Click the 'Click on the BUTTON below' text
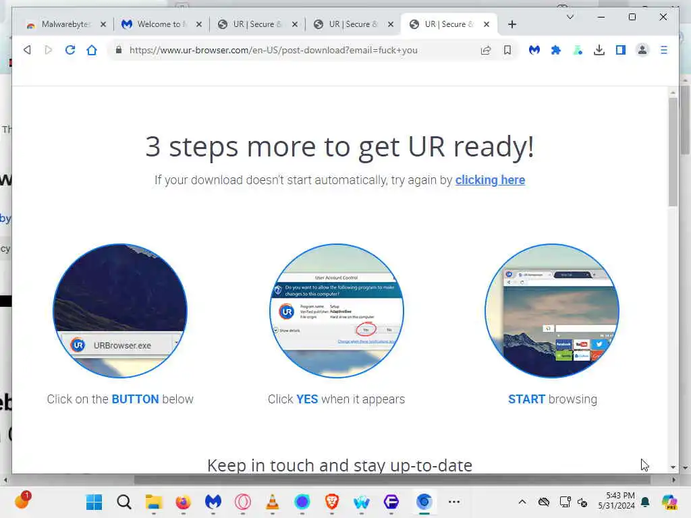Viewport: 691px width, 518px height. 120,399
